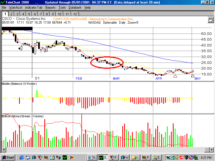Click the Middle (Balance Of Power) label
The image size is (215, 161).
pyautogui.click(x=19, y=84)
